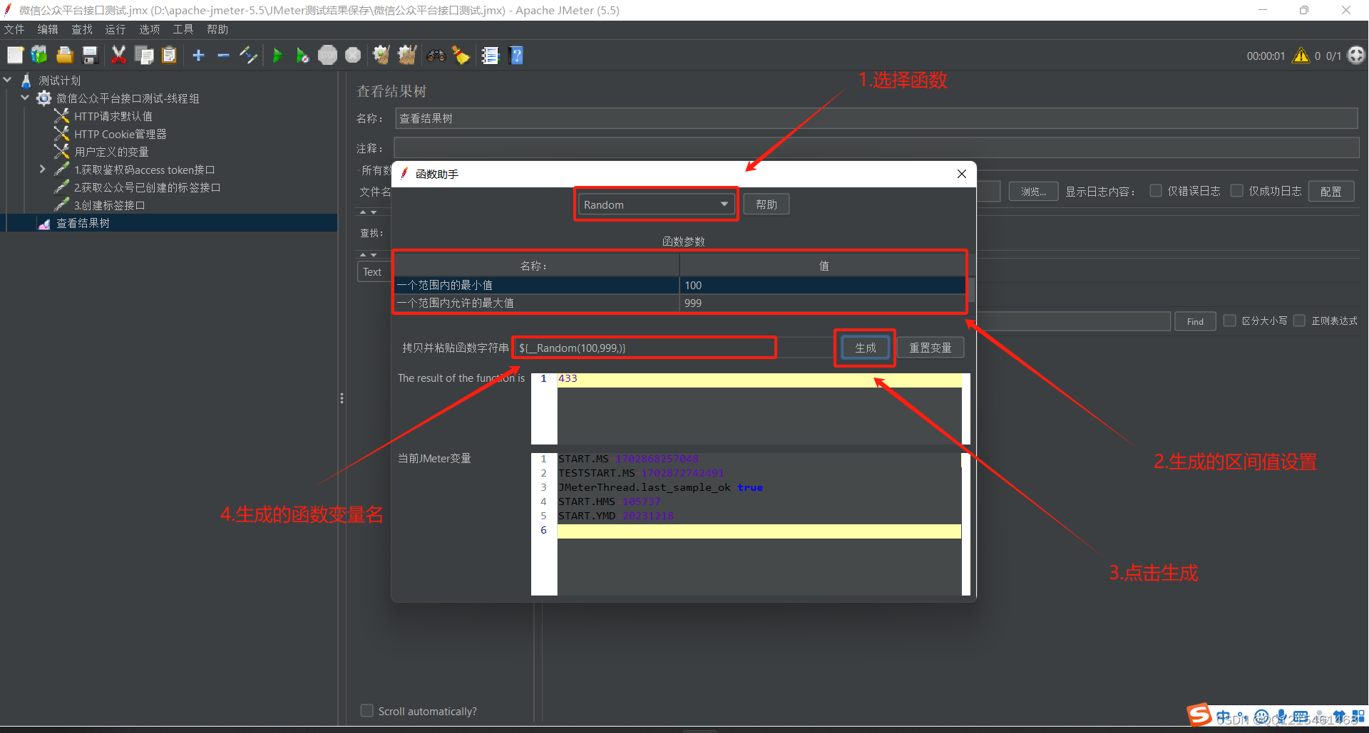Close the 函数助手 dialog
Viewport: 1369px width, 733px height.
coord(962,174)
